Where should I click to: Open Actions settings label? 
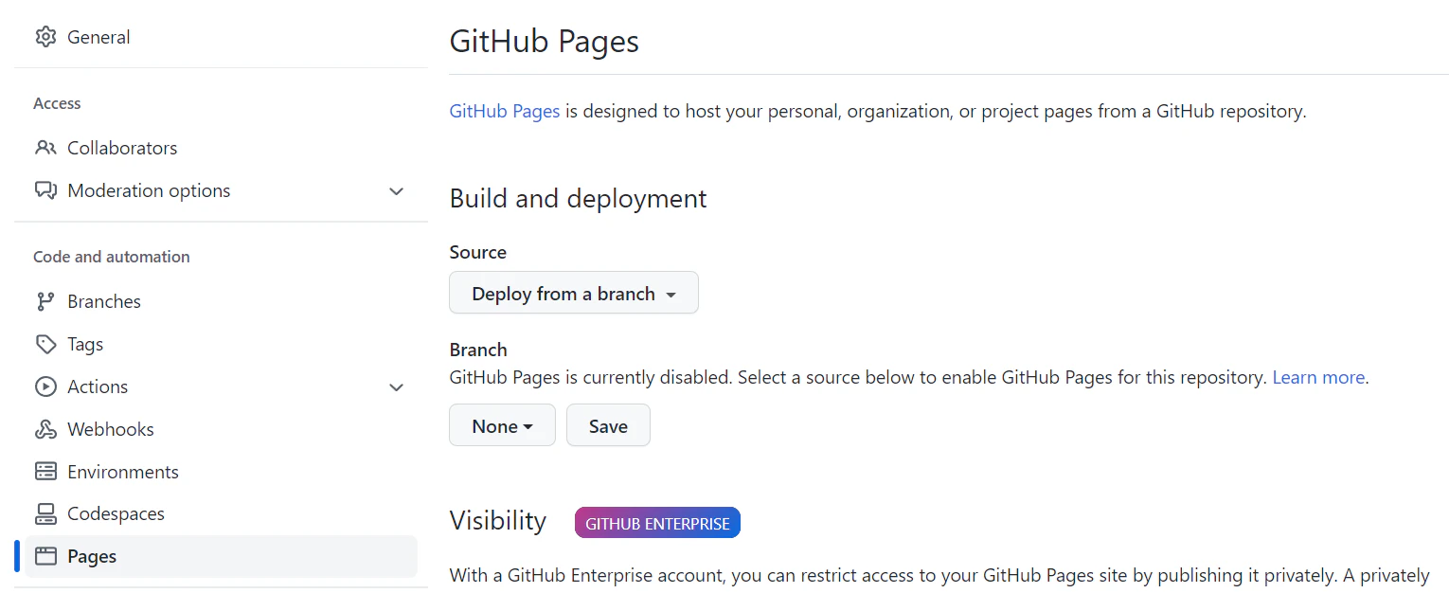tap(98, 386)
